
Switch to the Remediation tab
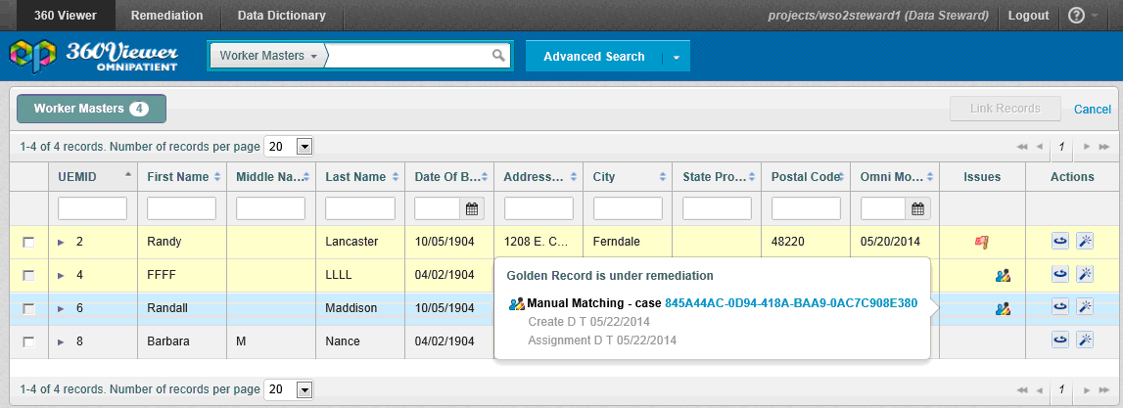coord(166,16)
